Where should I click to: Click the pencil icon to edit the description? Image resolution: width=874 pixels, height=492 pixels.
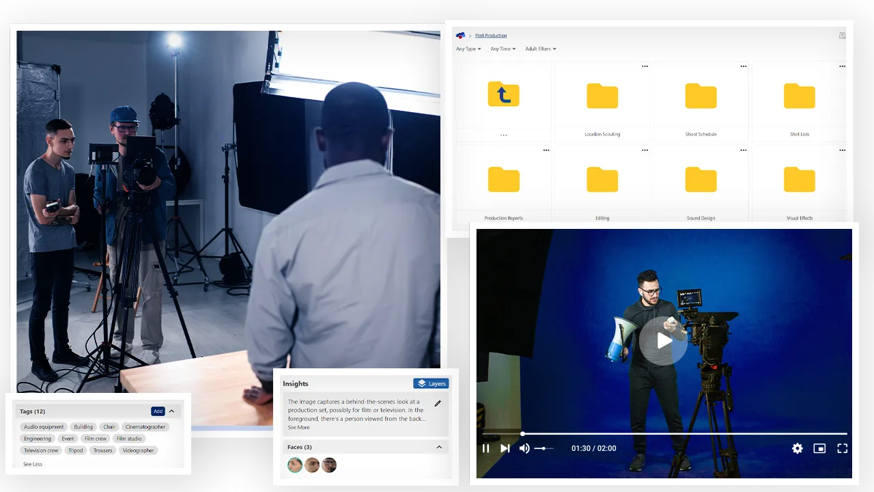pyautogui.click(x=438, y=405)
